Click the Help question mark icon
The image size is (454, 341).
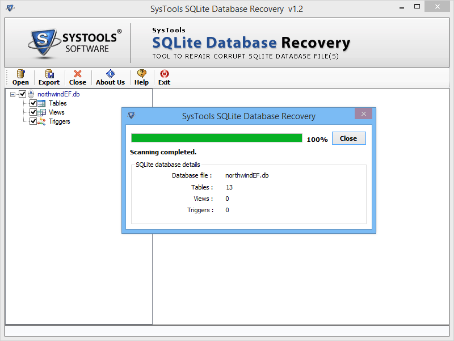(141, 74)
